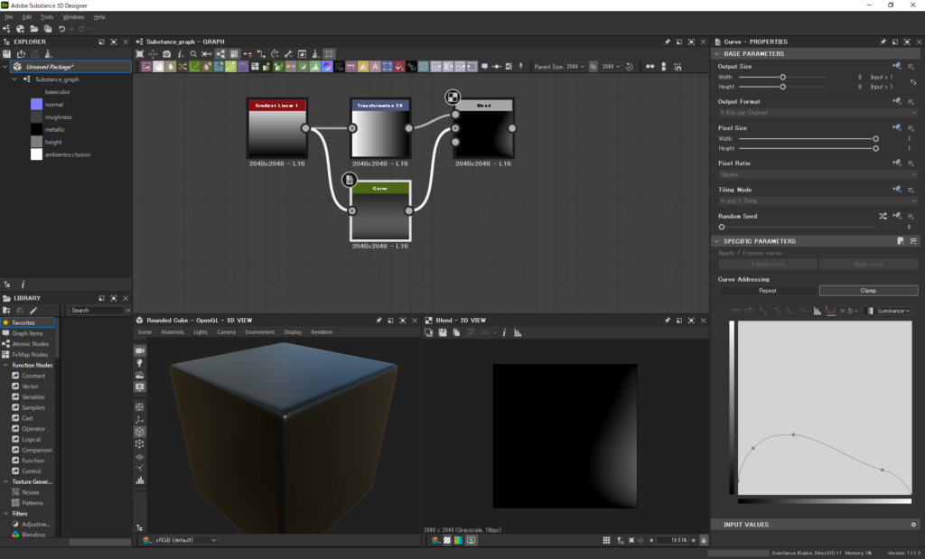Expand the INPUT VALUES section
925x559 pixels.
click(716, 524)
